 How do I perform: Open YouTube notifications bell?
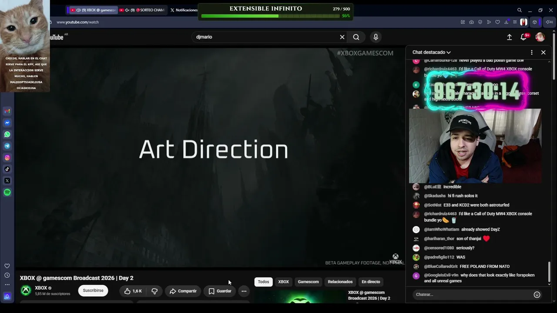coord(524,37)
